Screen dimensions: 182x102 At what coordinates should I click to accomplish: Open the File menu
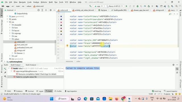point(6,2)
